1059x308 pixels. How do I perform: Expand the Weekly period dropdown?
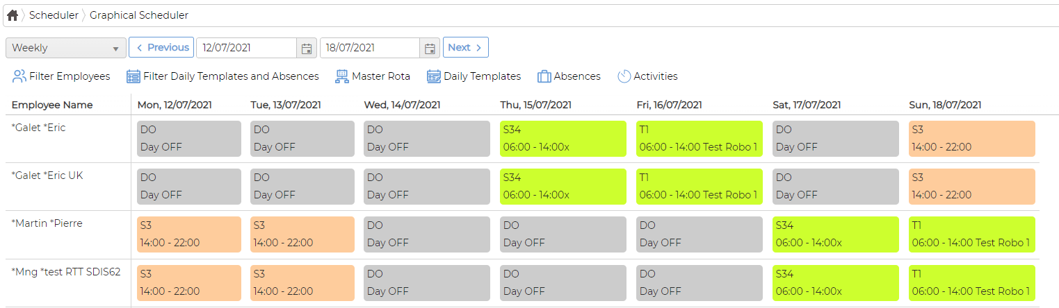pos(66,48)
